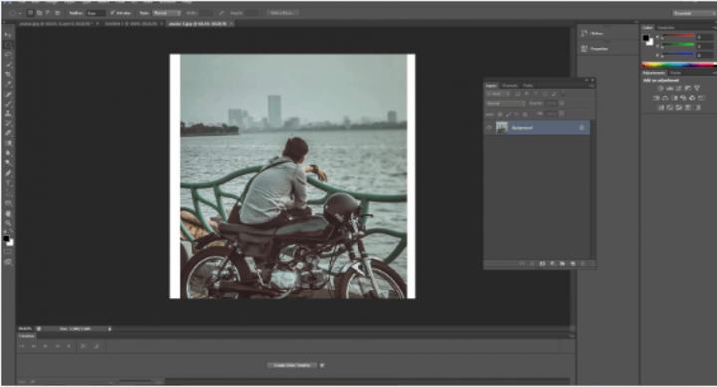Select the Ellipse shape tool
This screenshot has height=387, width=717.
pos(8,203)
